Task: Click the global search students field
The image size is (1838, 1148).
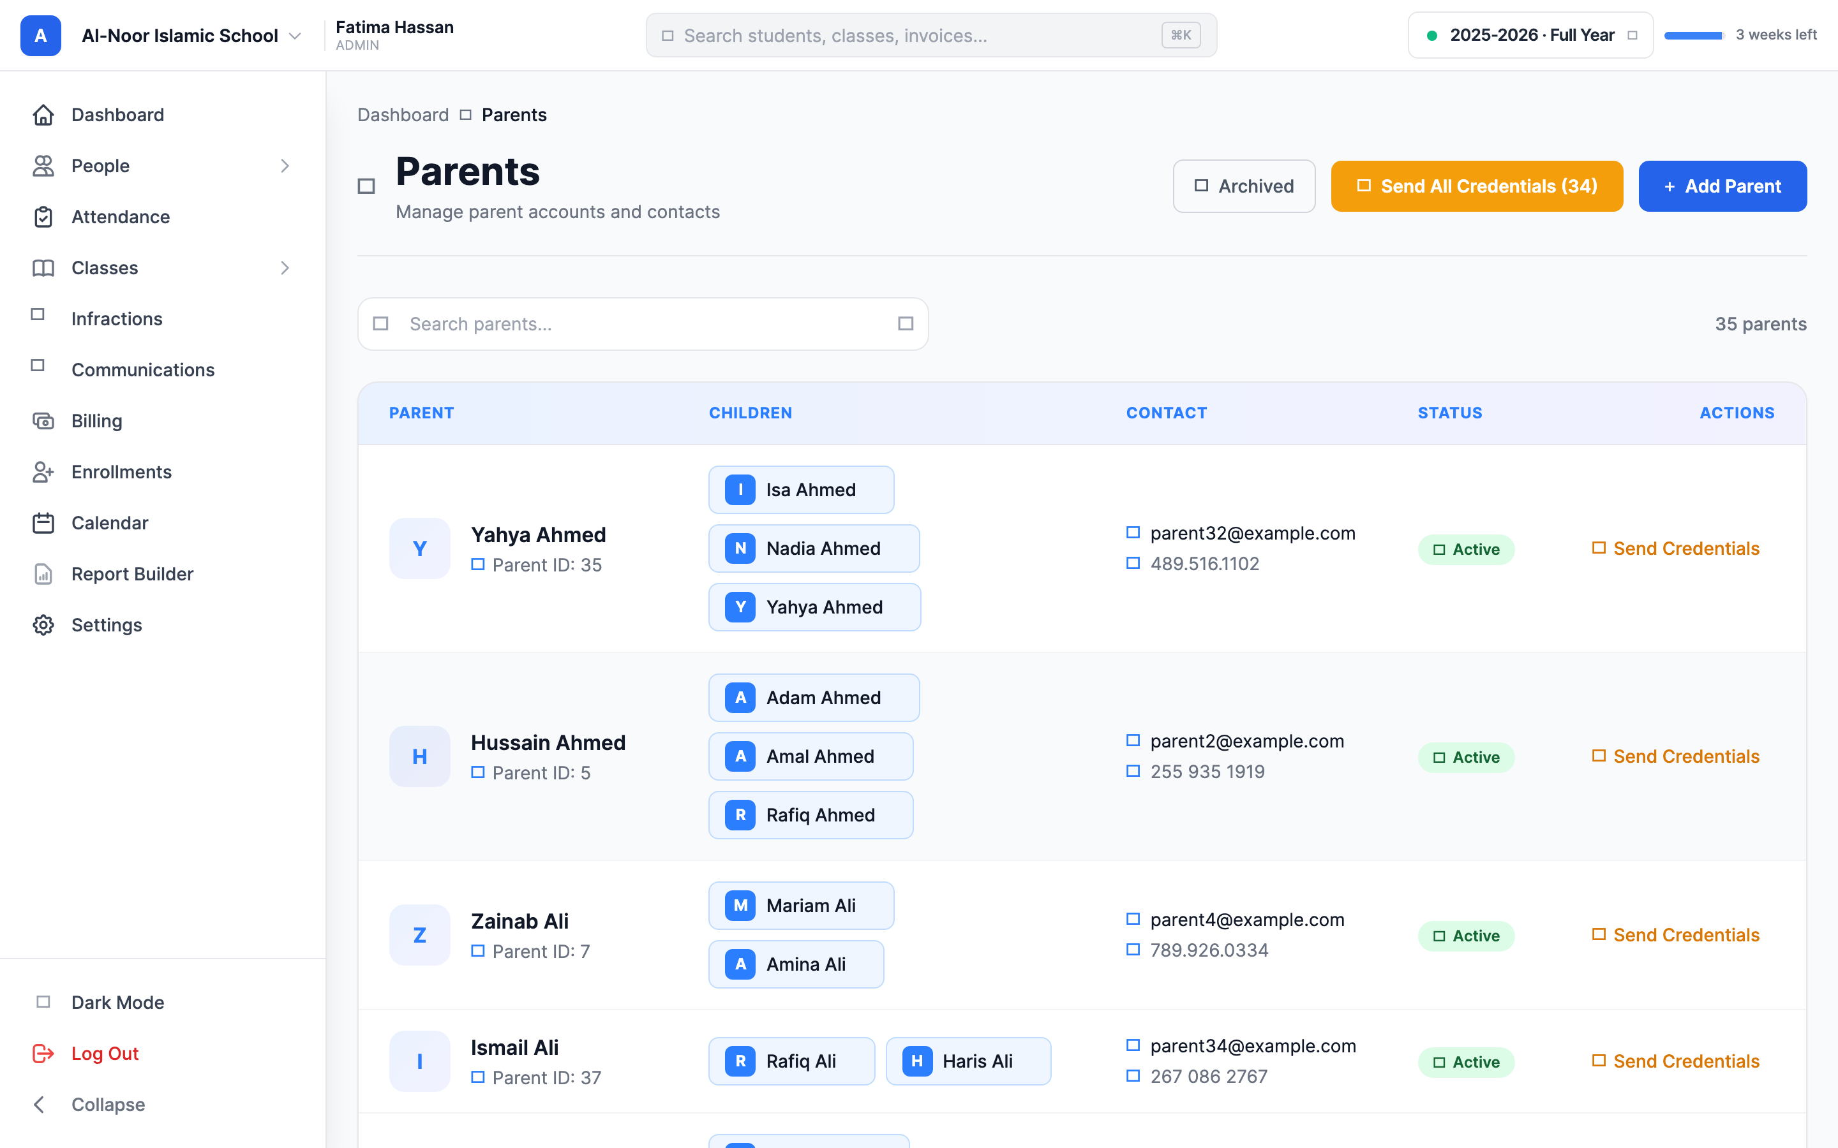Action: pos(931,35)
